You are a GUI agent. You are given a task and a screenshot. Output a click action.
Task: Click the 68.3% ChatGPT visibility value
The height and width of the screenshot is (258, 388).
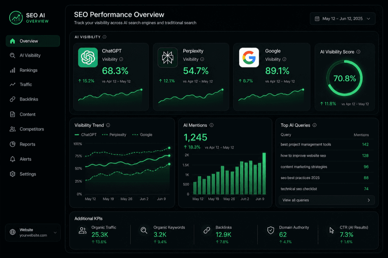coord(115,71)
